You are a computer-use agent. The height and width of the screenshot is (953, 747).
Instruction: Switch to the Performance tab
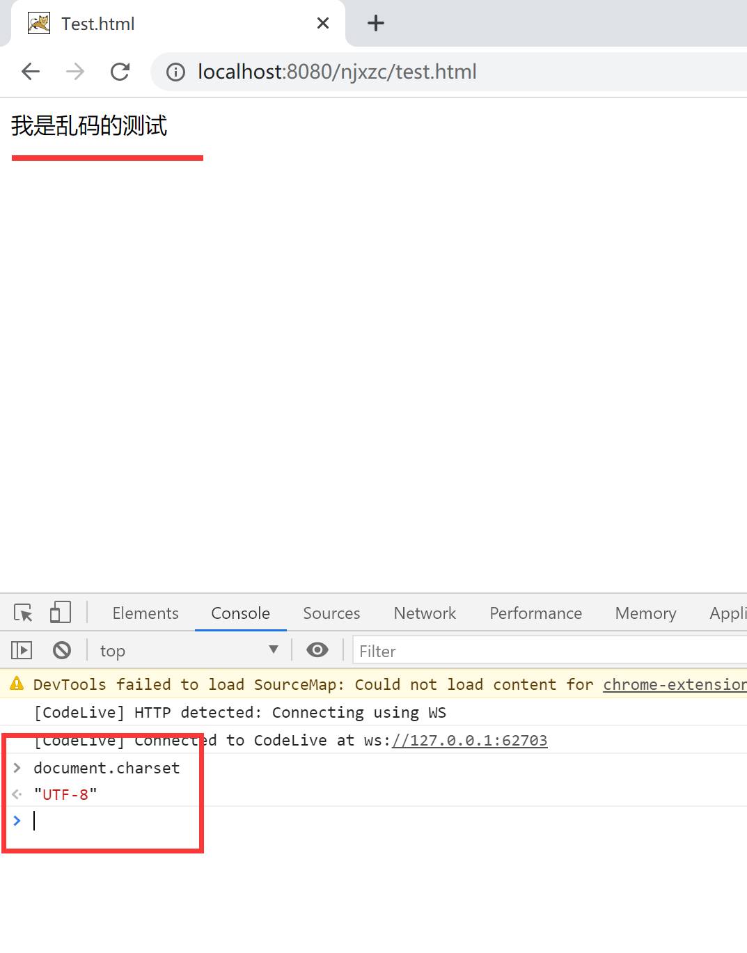pos(535,613)
